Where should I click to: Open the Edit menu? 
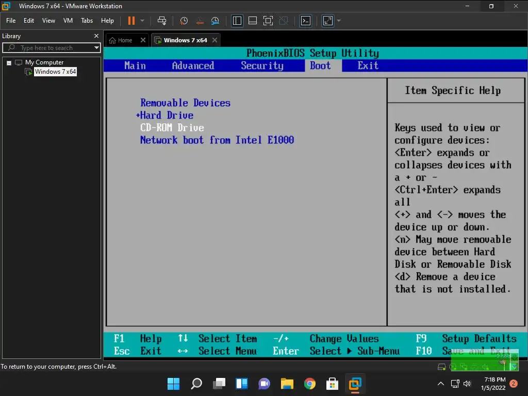[x=29, y=21]
